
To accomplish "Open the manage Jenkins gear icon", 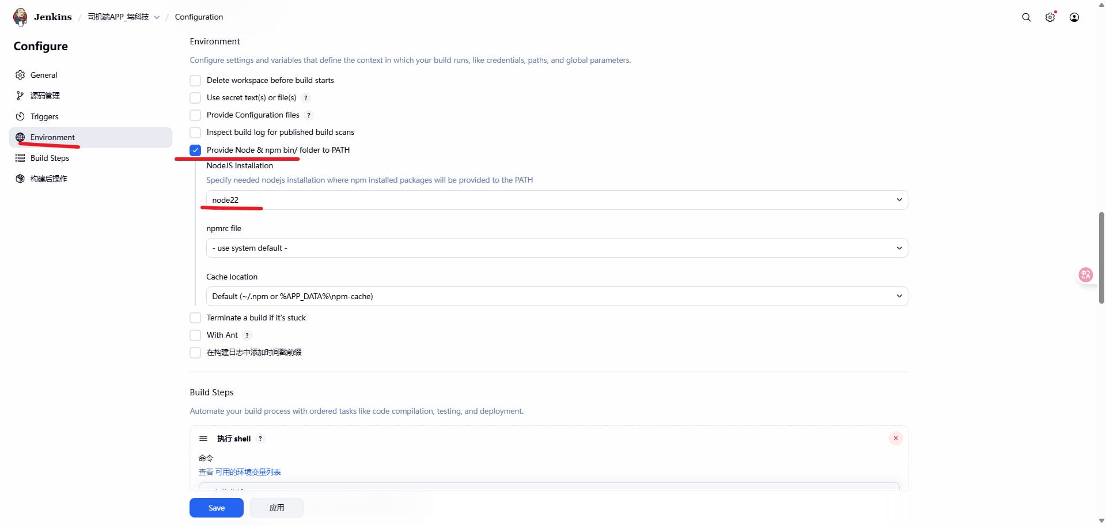I will coord(1050,17).
